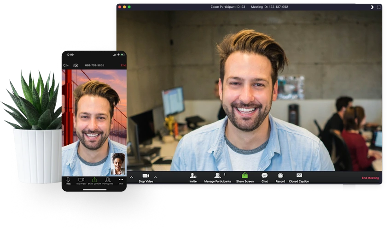Click Meeting ID: 472-137-992 text

pos(269,7)
